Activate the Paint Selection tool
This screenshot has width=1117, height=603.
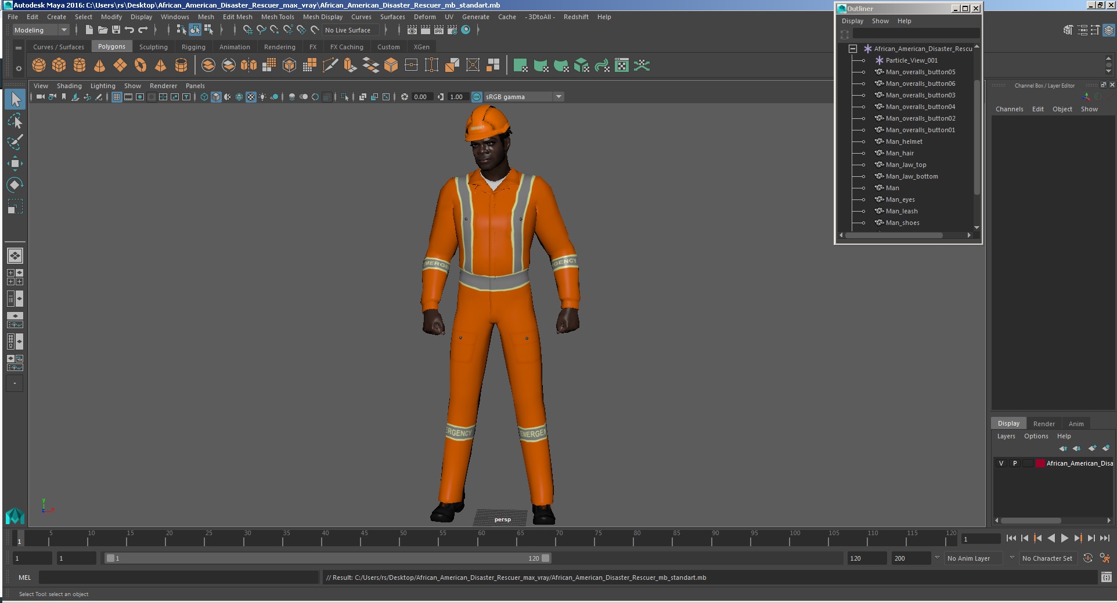[x=15, y=142]
